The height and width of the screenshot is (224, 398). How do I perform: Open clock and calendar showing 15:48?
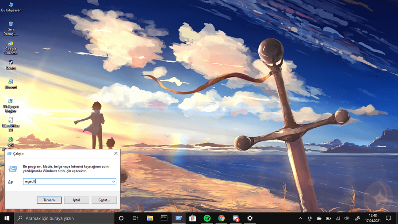[373, 218]
